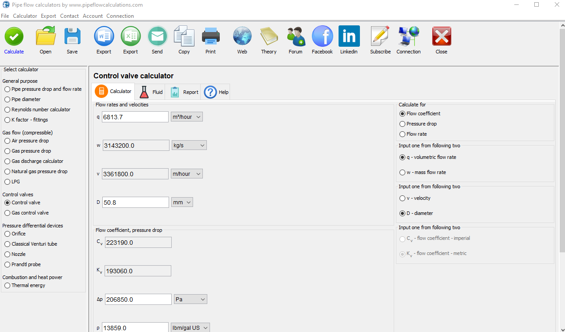Click the Print printer icon
Viewport: 565px width, 332px height.
pyautogui.click(x=210, y=36)
